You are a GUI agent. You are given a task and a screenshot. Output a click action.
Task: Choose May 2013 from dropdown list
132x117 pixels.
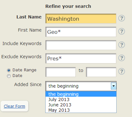(81, 110)
